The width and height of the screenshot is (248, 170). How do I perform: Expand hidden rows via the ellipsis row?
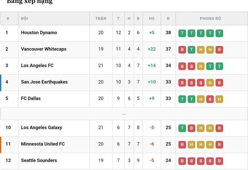(x=124, y=114)
